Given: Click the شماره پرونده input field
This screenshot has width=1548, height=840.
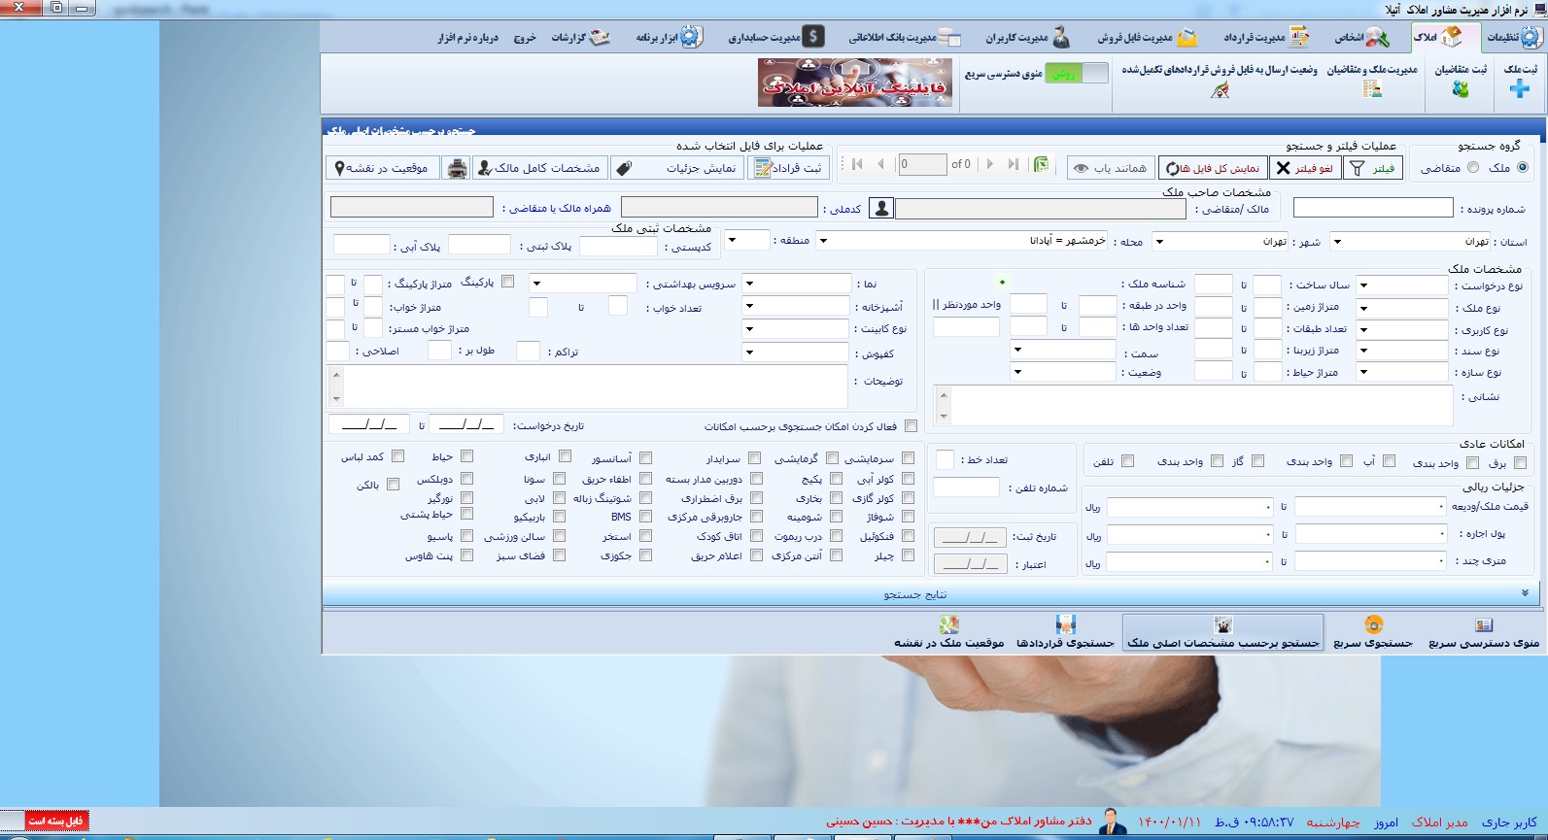Looking at the screenshot, I should click(1372, 208).
